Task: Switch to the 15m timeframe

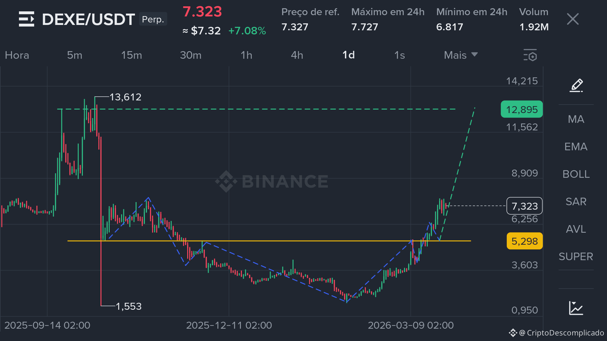Action: tap(132, 55)
